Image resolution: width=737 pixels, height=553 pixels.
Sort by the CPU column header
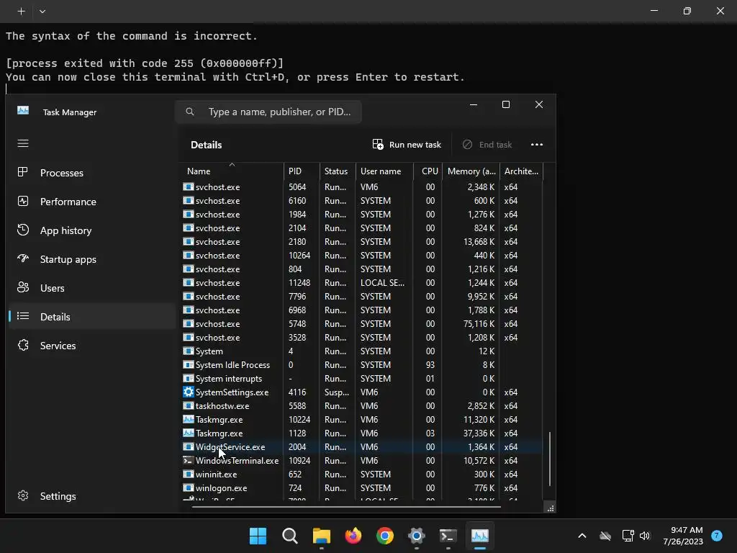[428, 171]
